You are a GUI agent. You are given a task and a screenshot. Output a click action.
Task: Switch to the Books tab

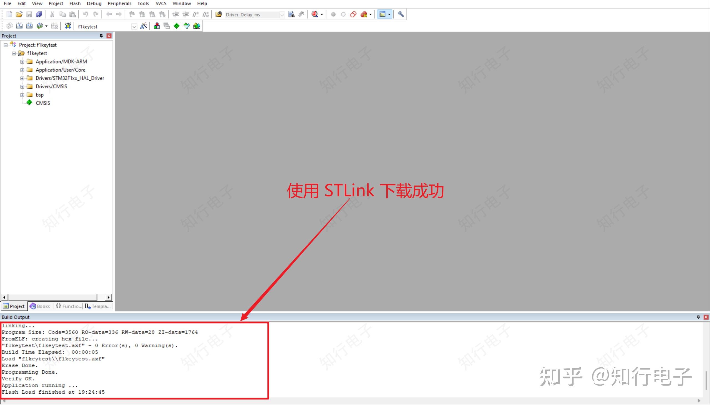(x=40, y=306)
